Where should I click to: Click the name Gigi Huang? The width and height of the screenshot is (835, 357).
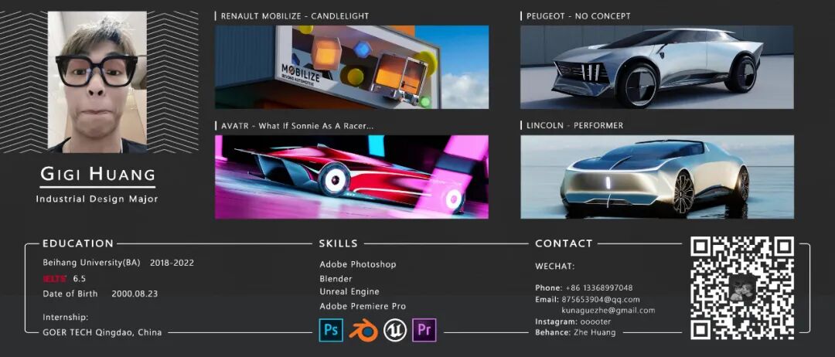point(98,173)
